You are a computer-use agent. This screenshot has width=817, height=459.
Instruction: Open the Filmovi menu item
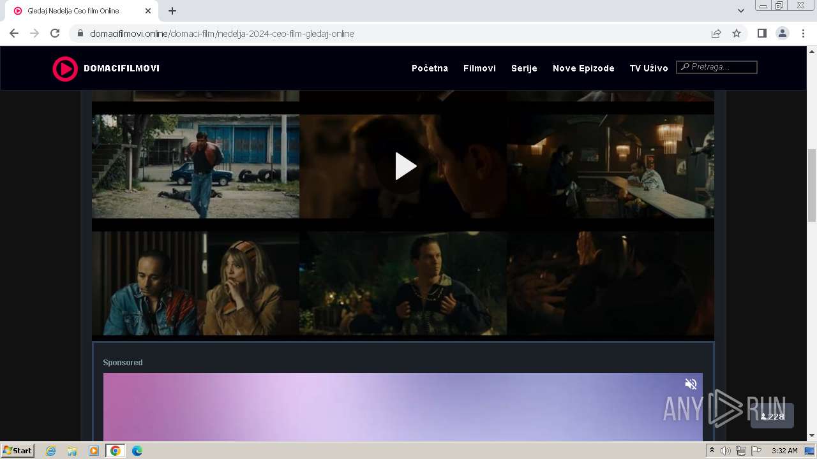[x=479, y=68]
